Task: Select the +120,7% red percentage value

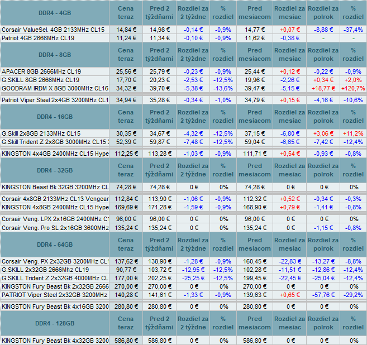Action: click(353, 88)
